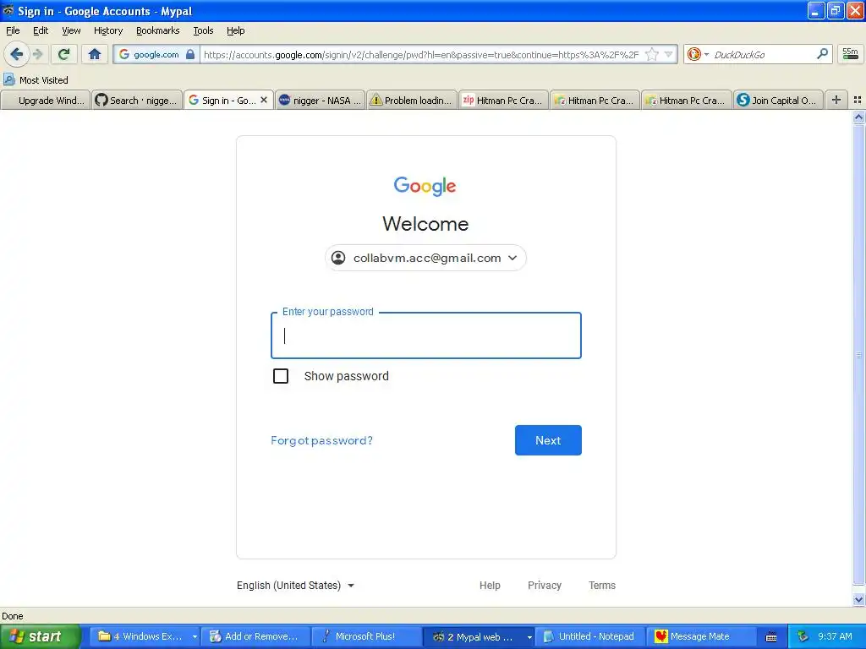Switch to Untitled - Notepad in the taskbar
The width and height of the screenshot is (866, 649).
[589, 636]
